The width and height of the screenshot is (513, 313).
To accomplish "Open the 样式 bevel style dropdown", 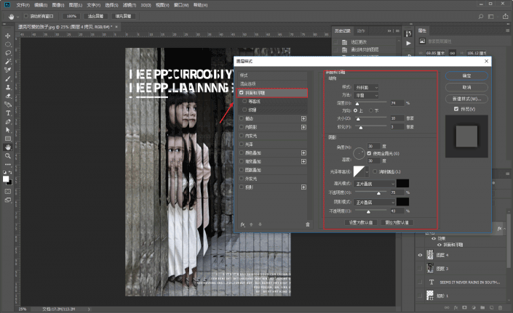I will point(366,87).
